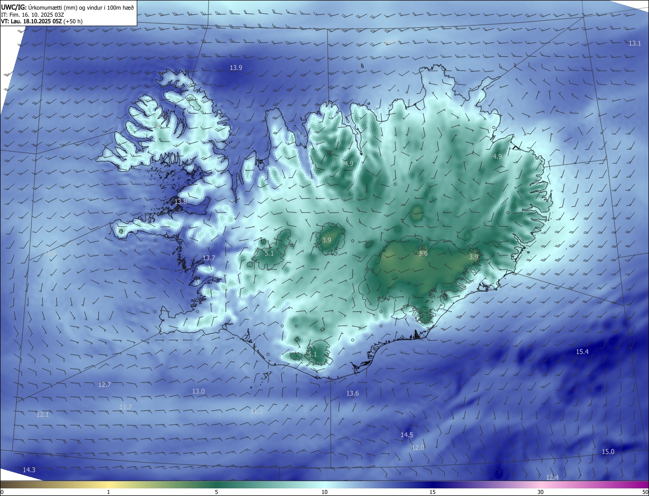Click the 'VT: Lau. 18.10.2025 05Z (+50 h)' line
The image size is (649, 496).
[x=42, y=22]
